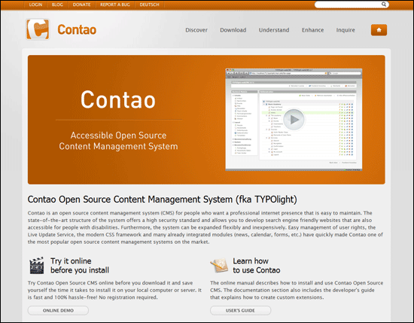Image resolution: width=414 pixels, height=323 pixels.
Task: Play the Contao demo video
Action: (x=294, y=120)
